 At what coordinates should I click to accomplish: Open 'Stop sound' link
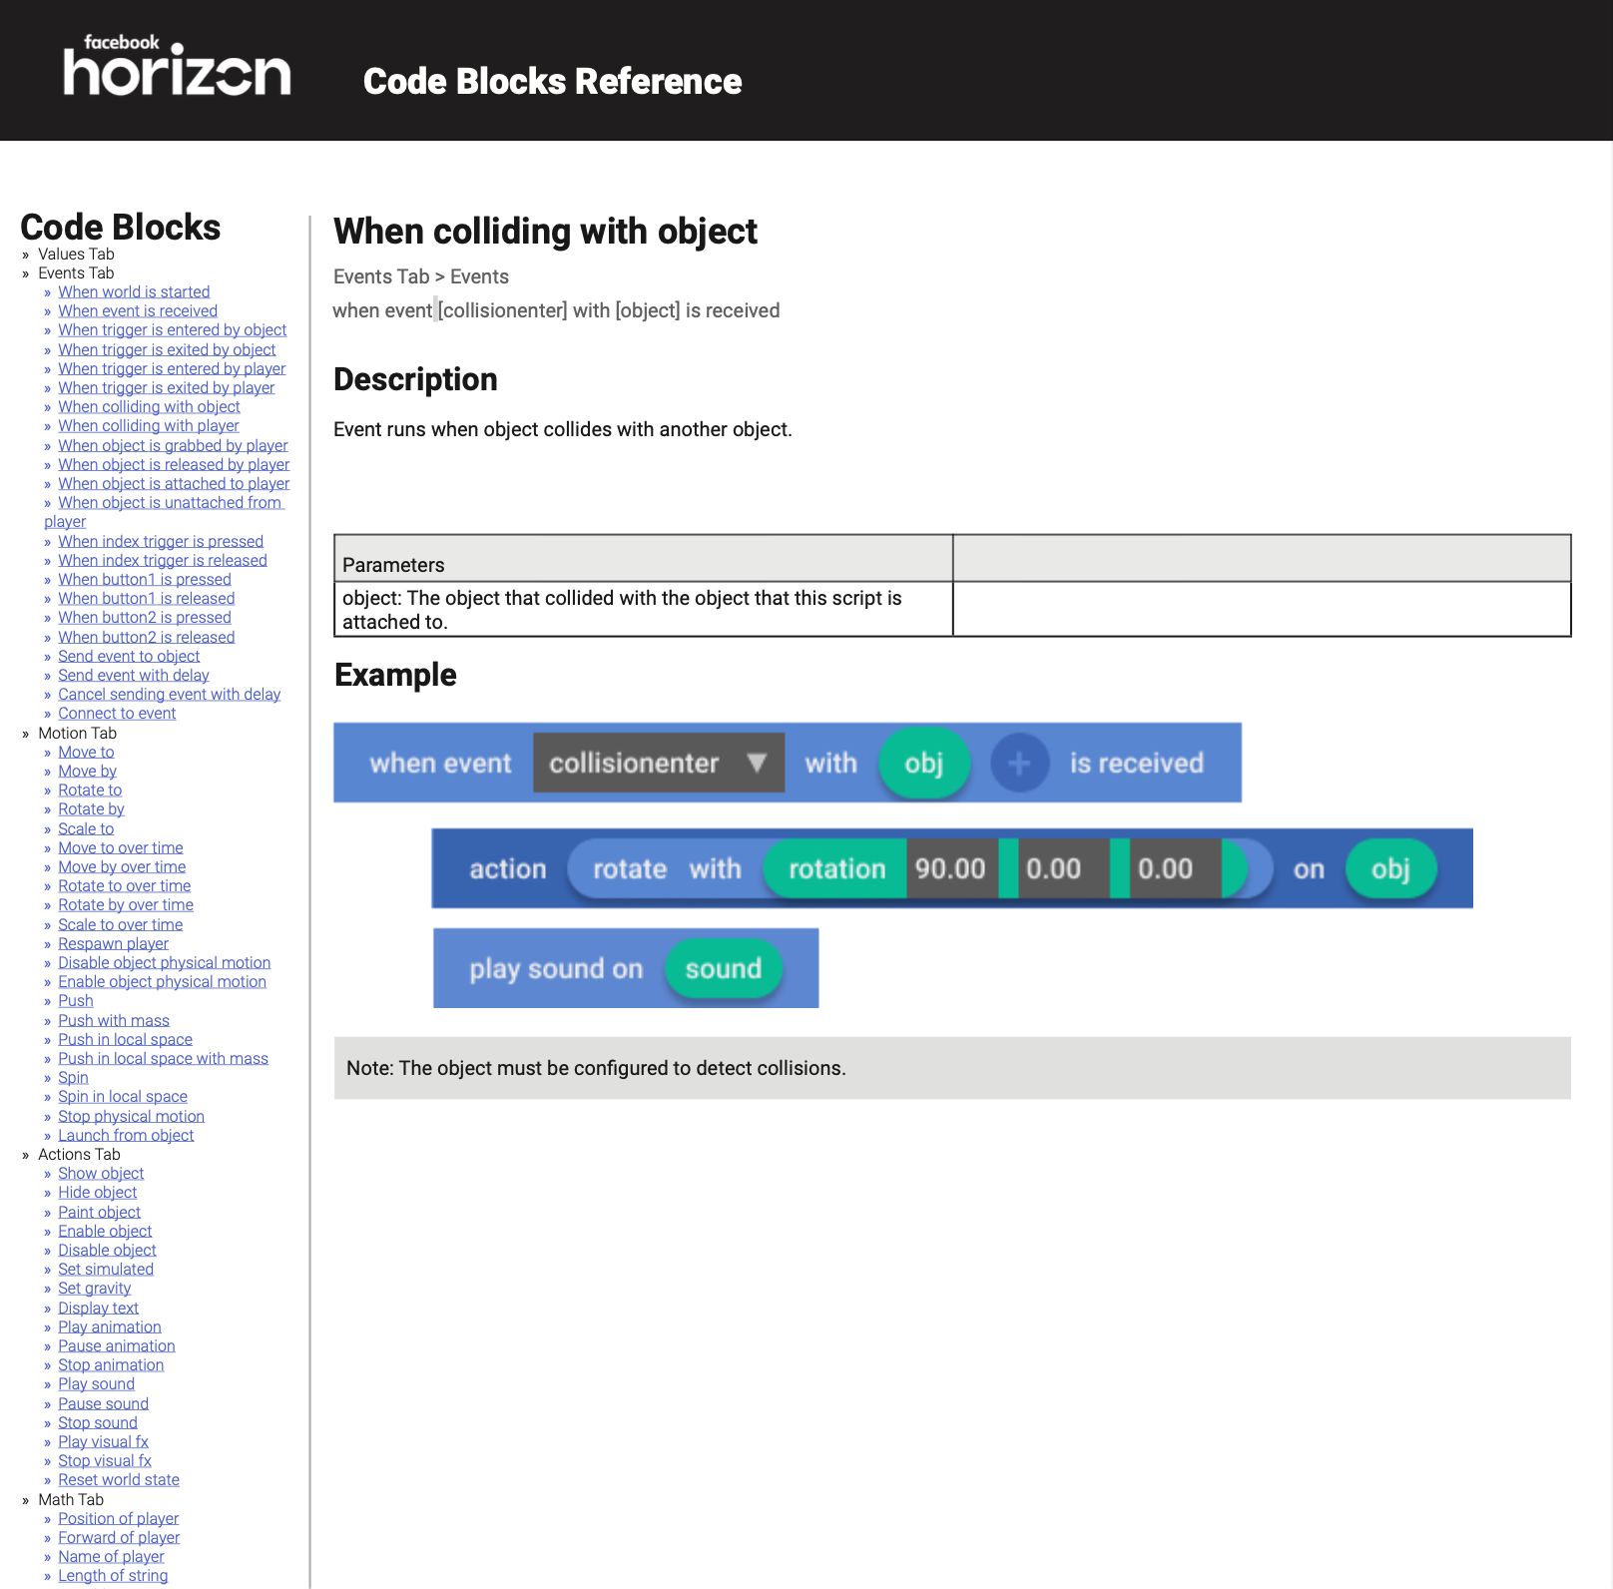pyautogui.click(x=98, y=1422)
